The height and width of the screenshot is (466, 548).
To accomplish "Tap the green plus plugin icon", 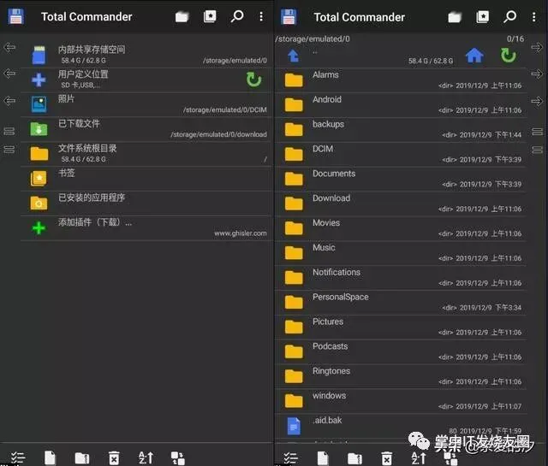I will 39,228.
